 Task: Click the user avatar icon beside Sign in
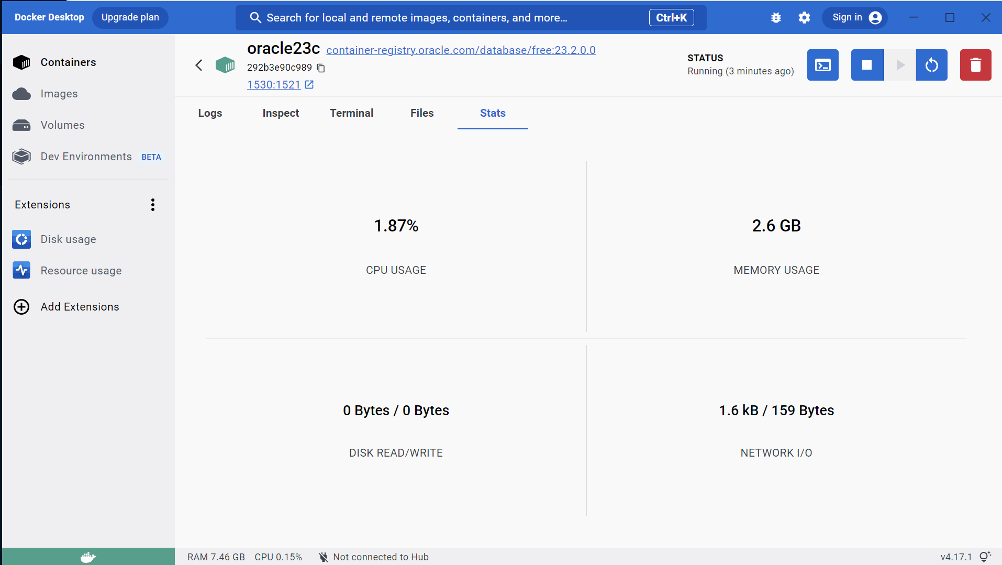coord(875,18)
